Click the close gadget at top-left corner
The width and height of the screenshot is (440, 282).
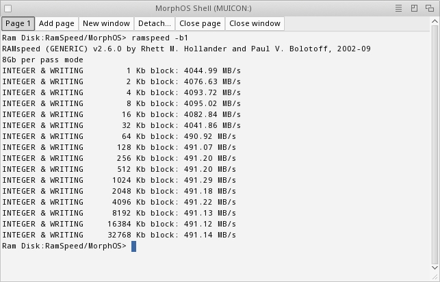pos(8,8)
